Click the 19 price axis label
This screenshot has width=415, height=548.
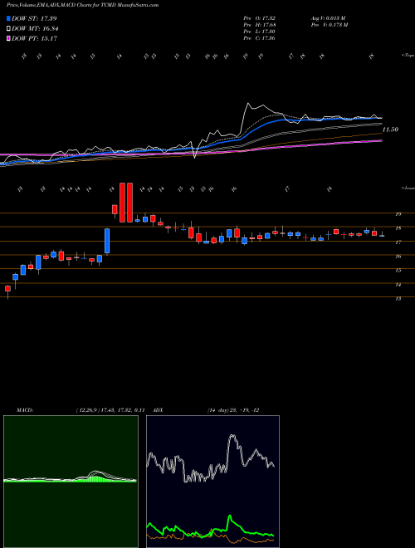[x=398, y=214]
